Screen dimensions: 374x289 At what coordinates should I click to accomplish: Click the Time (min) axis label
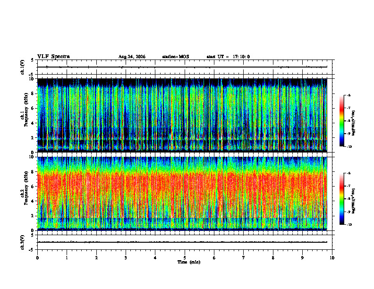pyautogui.click(x=189, y=262)
